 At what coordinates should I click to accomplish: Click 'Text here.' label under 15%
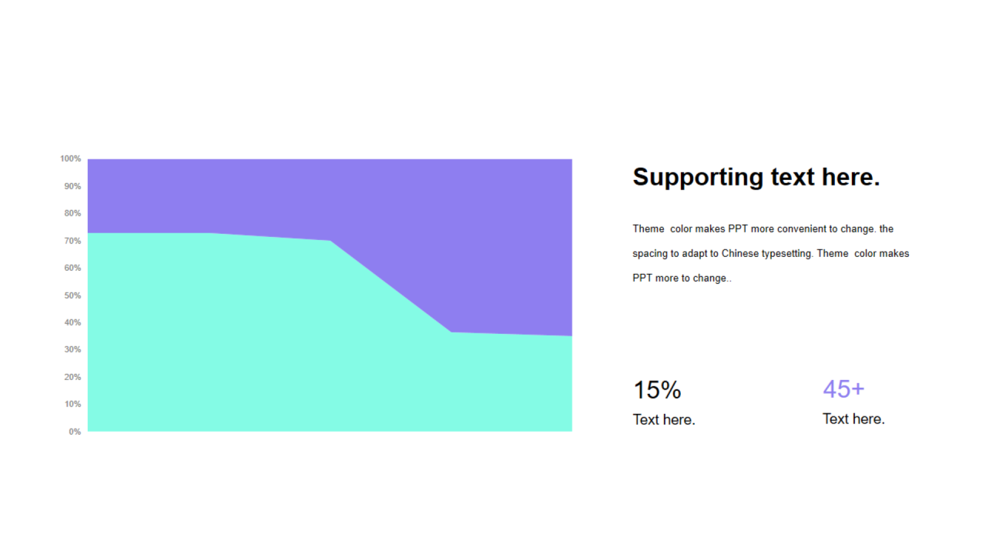[x=664, y=419]
